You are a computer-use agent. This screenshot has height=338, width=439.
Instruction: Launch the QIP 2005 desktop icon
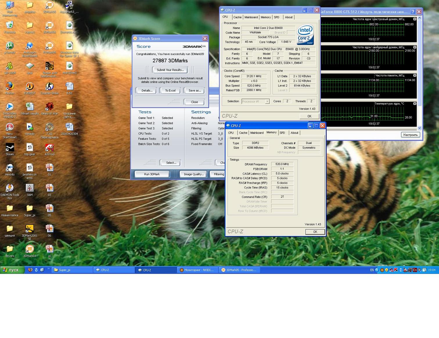[x=10, y=68]
